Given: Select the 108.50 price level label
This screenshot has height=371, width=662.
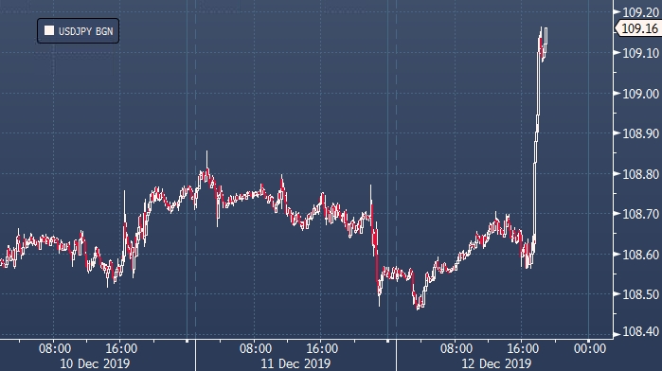Looking at the screenshot, I should [641, 294].
